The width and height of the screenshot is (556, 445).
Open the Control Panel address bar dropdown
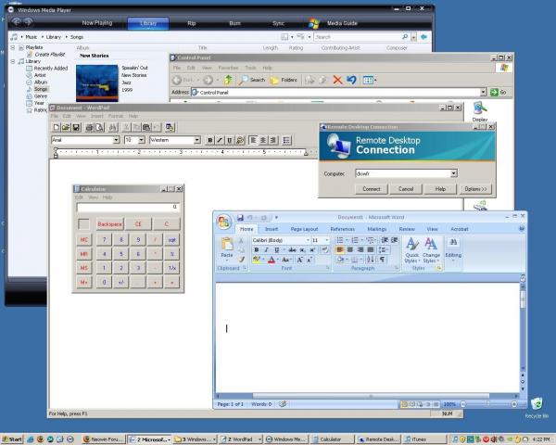[483, 93]
